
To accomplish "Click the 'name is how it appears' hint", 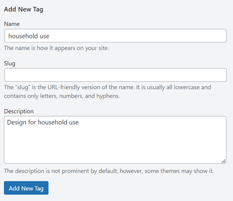I will [56, 48].
